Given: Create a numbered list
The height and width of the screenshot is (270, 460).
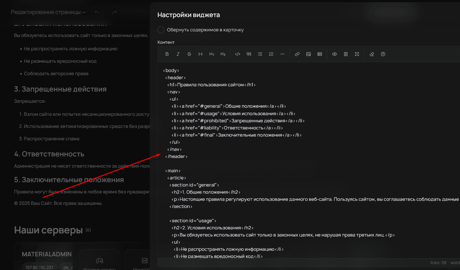Looking at the screenshot, I should point(271,54).
